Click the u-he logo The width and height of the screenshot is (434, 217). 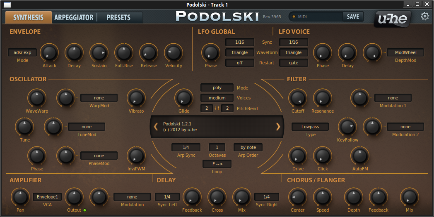click(393, 19)
